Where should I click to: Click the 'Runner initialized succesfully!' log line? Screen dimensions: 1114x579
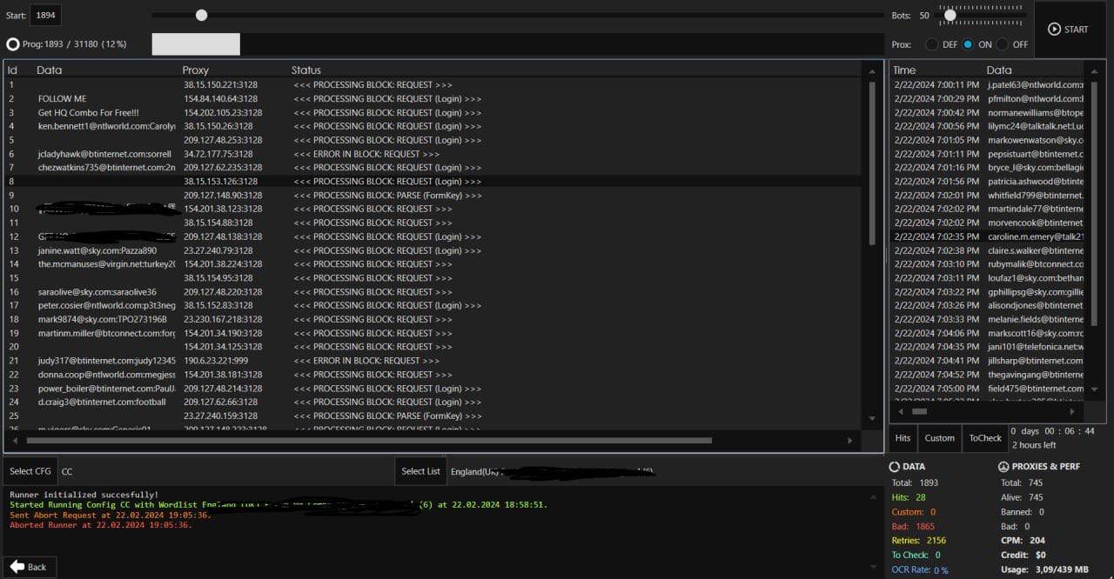click(x=84, y=495)
